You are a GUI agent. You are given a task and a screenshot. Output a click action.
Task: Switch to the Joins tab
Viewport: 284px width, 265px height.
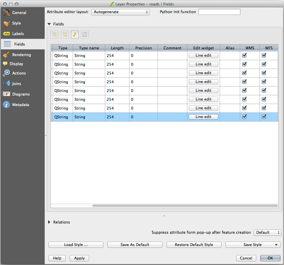[x=16, y=84]
